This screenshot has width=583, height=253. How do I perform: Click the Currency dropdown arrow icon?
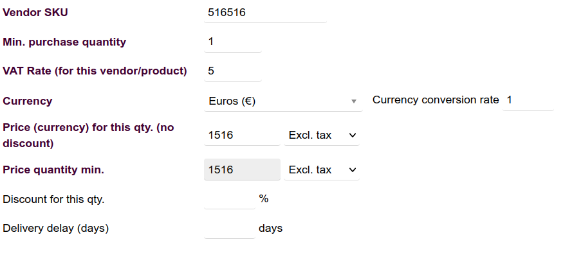tap(354, 101)
